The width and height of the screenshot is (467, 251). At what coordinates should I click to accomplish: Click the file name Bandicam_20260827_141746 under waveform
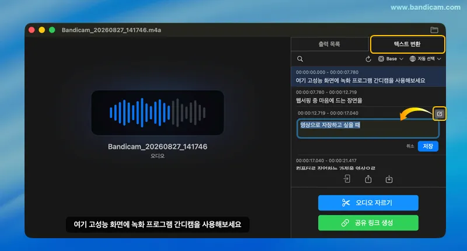point(158,147)
